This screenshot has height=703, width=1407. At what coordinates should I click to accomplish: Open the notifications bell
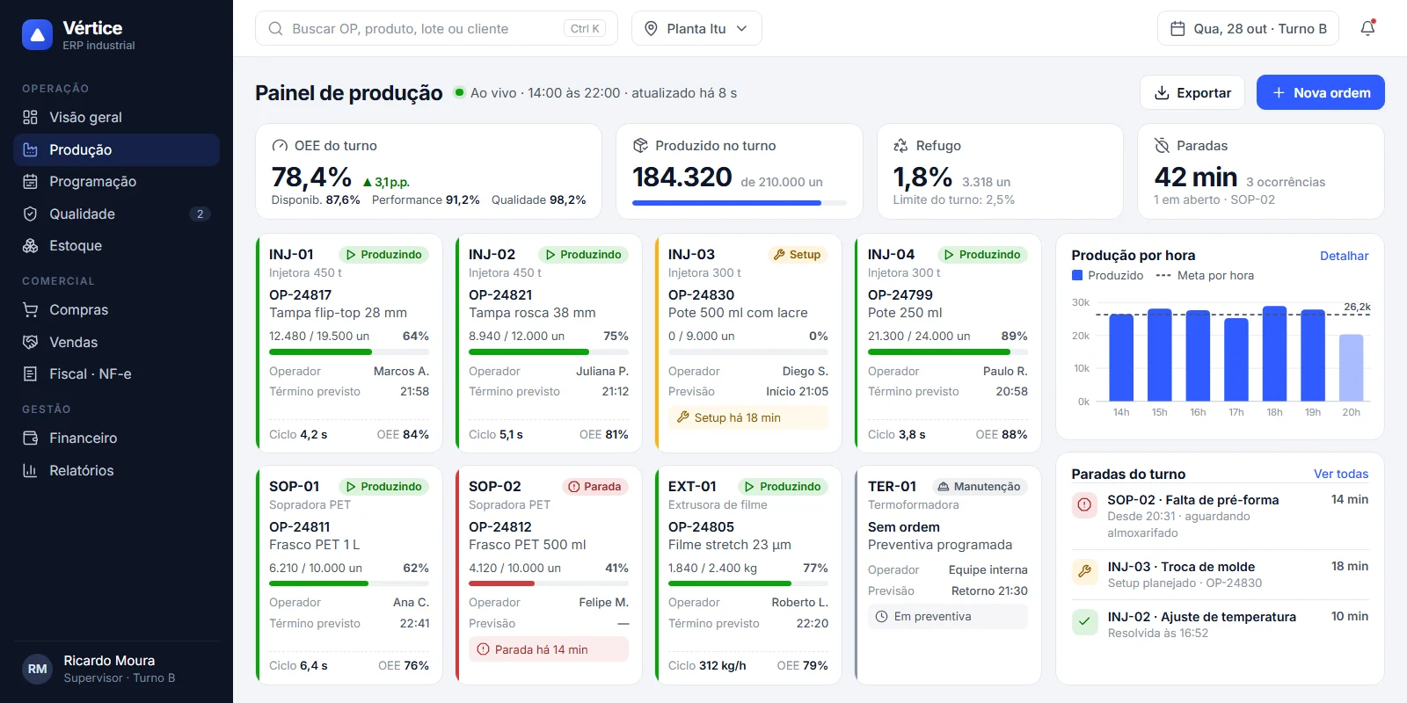click(1367, 28)
